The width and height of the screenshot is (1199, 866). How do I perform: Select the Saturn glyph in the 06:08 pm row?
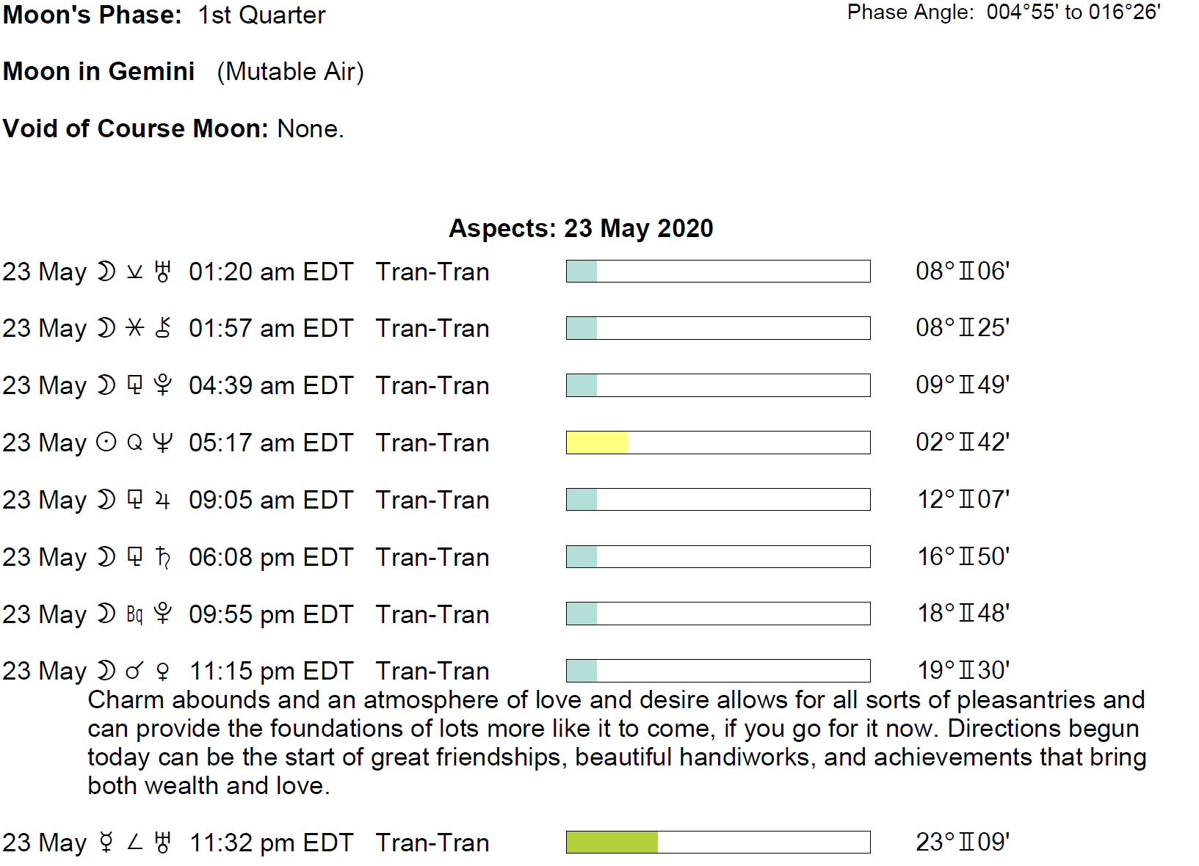[163, 558]
